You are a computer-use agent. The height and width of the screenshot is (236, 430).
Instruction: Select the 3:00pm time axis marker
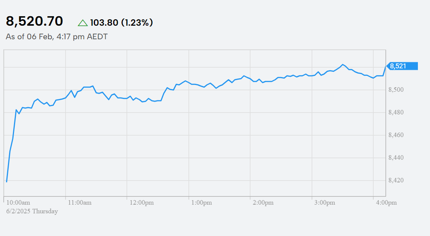[x=325, y=203]
